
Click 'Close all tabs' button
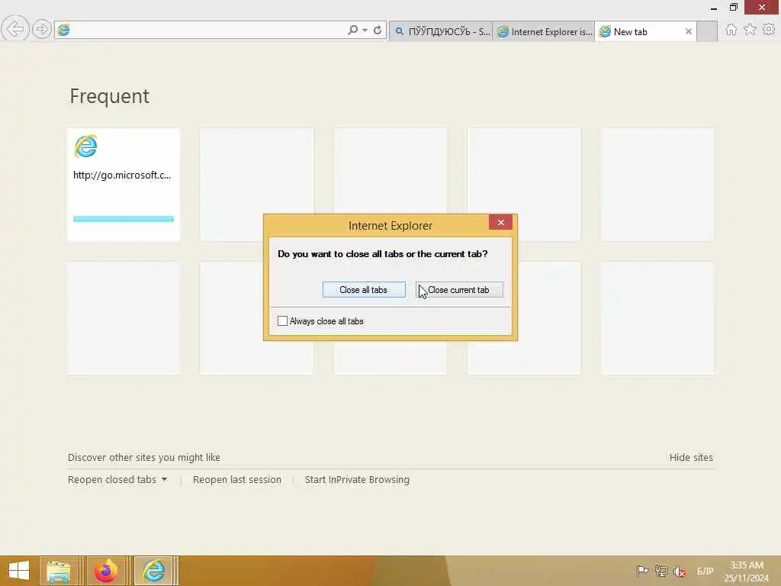[x=364, y=289]
